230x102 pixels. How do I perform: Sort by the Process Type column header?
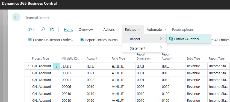pyautogui.click(x=40, y=58)
